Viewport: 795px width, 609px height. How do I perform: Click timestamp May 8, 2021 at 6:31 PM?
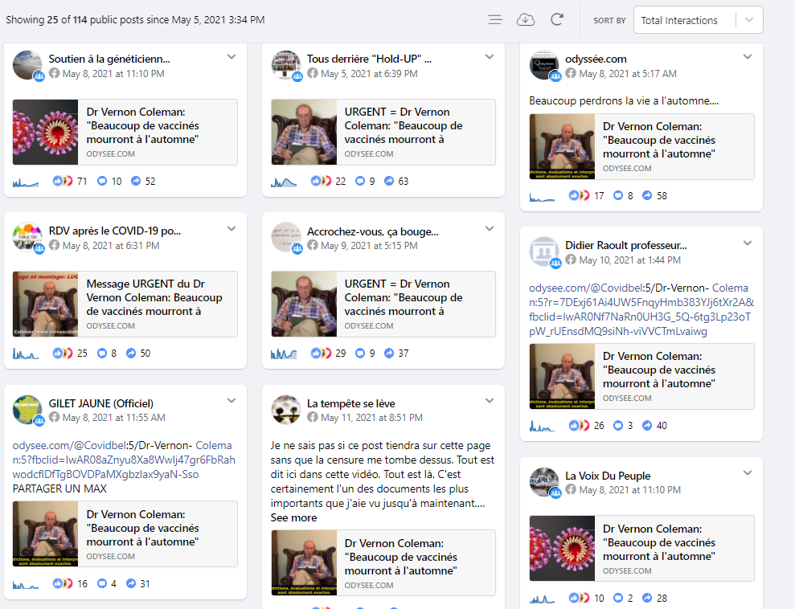click(x=111, y=246)
